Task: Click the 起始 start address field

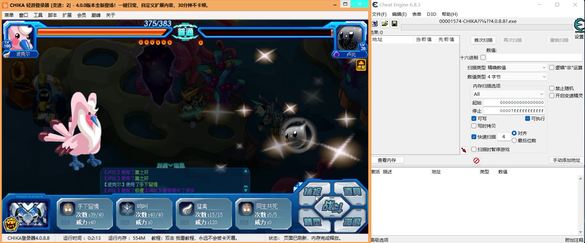Action: click(x=514, y=103)
